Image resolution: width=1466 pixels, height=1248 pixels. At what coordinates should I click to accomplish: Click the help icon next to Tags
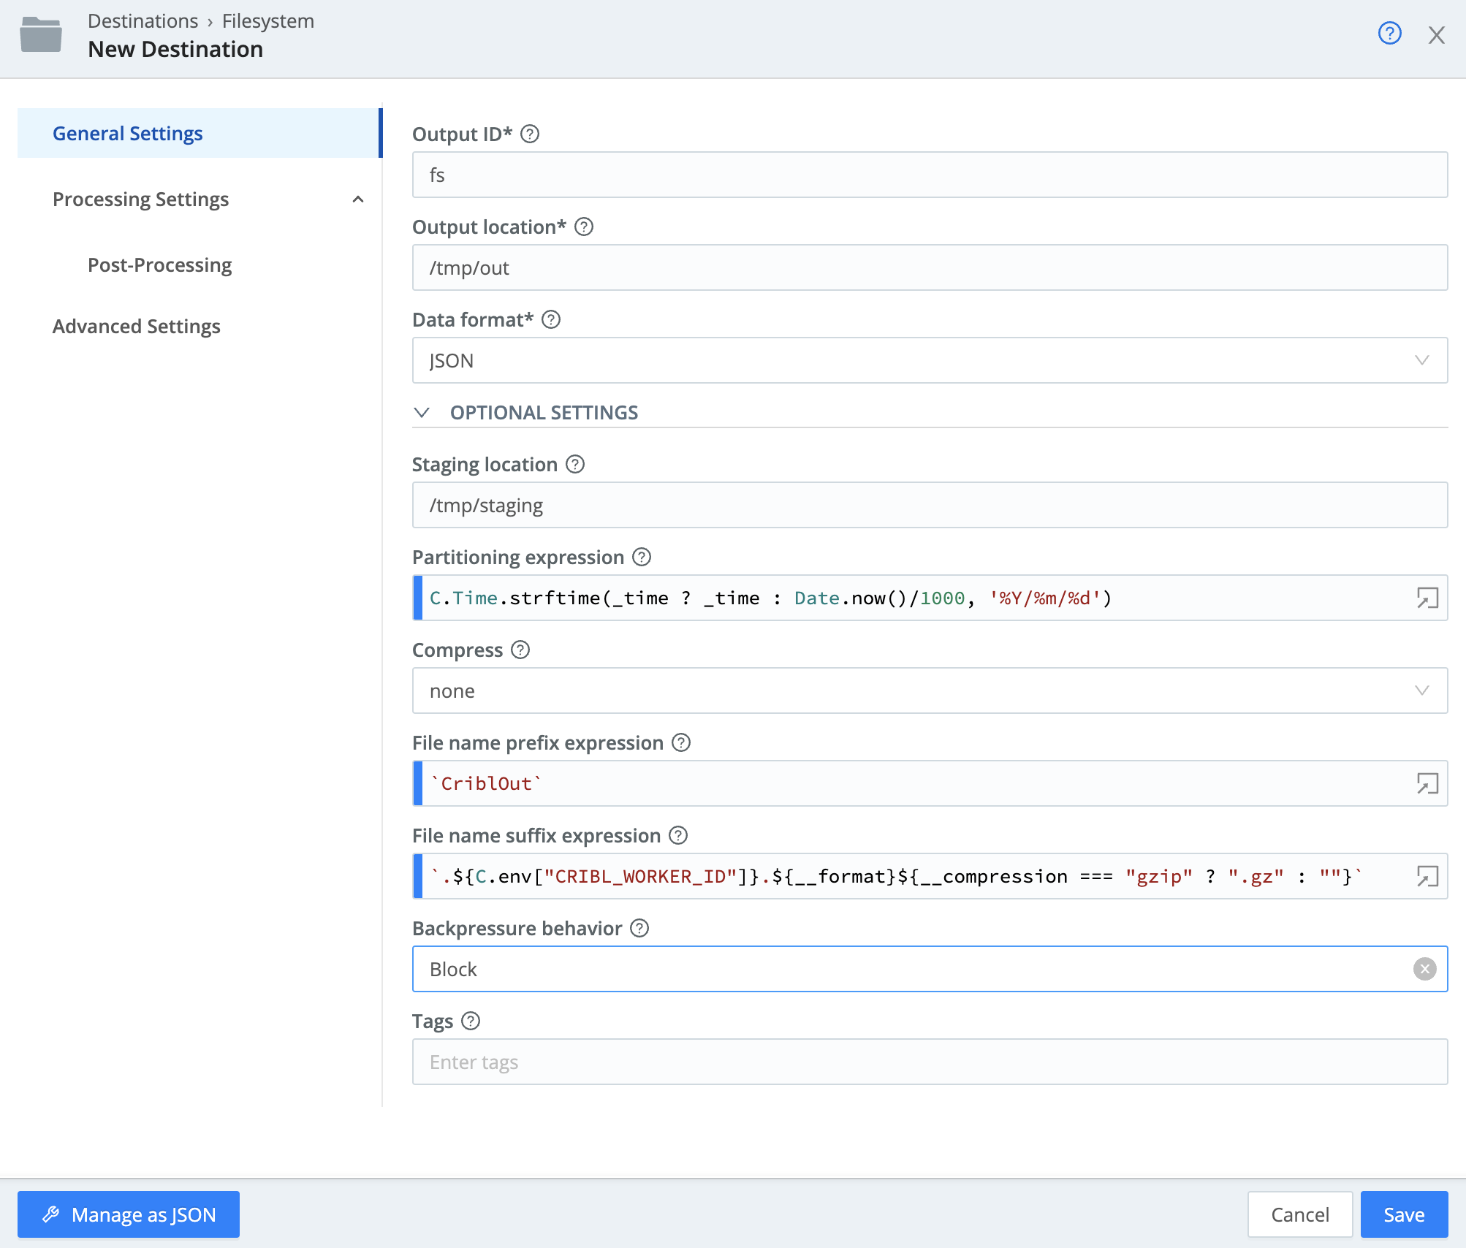(x=469, y=1020)
